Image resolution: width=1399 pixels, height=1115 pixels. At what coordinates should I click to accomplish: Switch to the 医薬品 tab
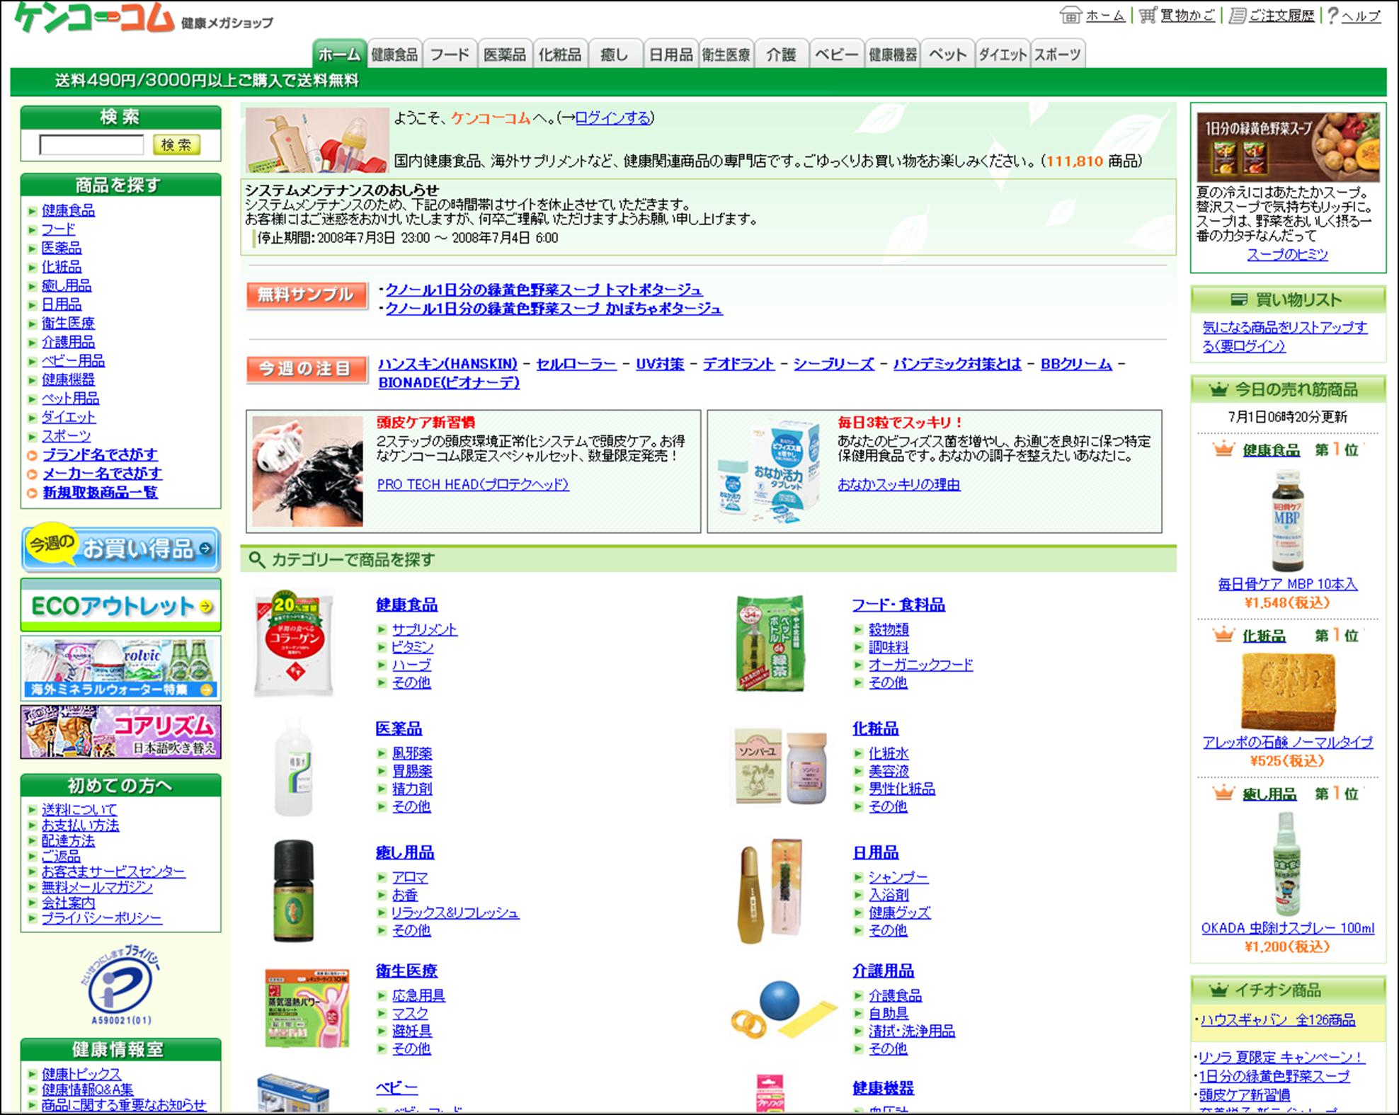[x=504, y=55]
